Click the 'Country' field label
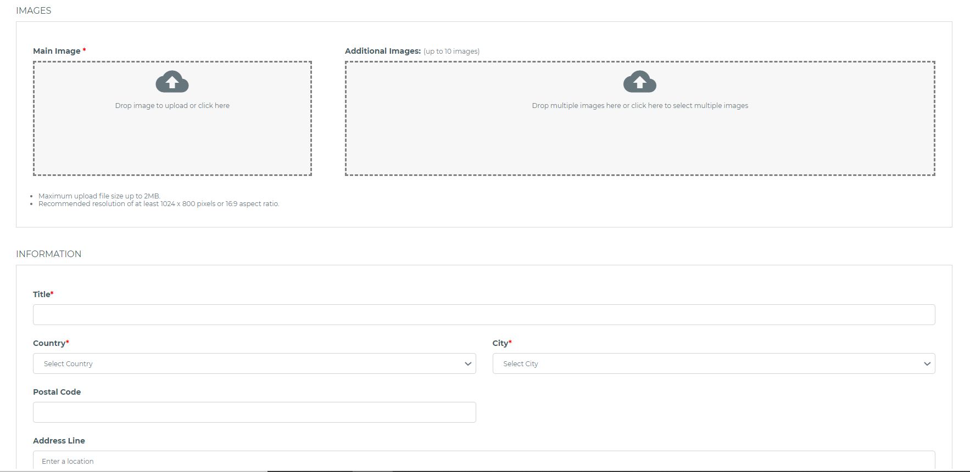 [x=49, y=343]
